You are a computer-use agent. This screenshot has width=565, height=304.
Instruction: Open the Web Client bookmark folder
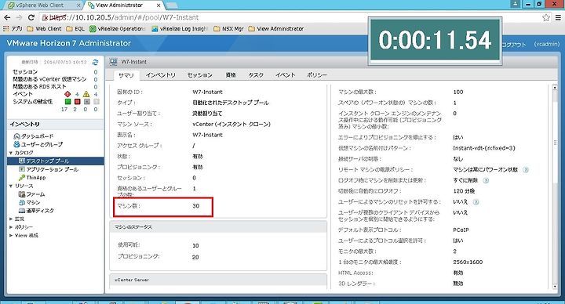(x=44, y=29)
